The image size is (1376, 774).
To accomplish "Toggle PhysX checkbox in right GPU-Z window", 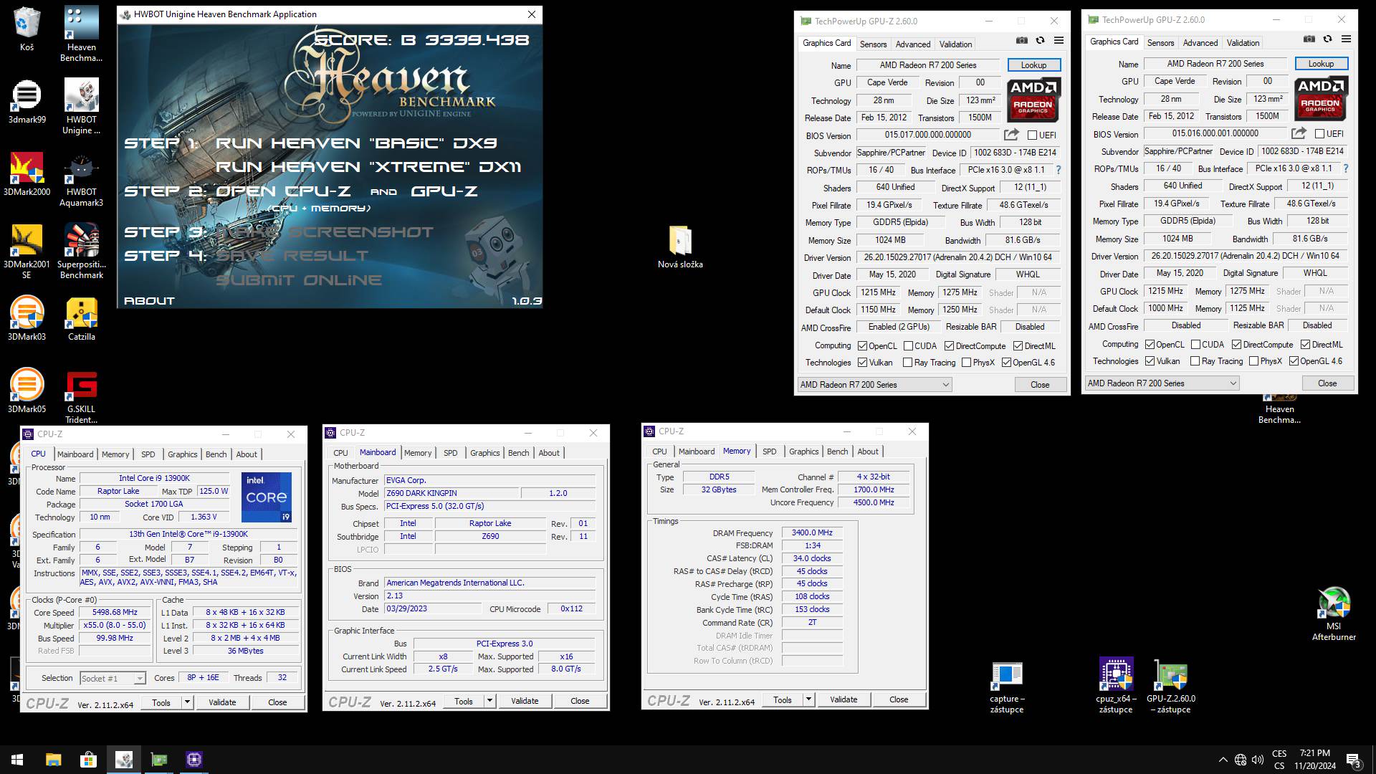I will [x=1253, y=361].
